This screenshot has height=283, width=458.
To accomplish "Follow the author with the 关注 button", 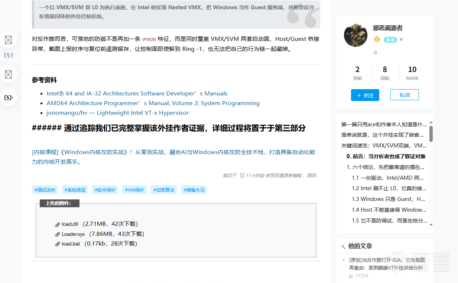I will 365,95.
